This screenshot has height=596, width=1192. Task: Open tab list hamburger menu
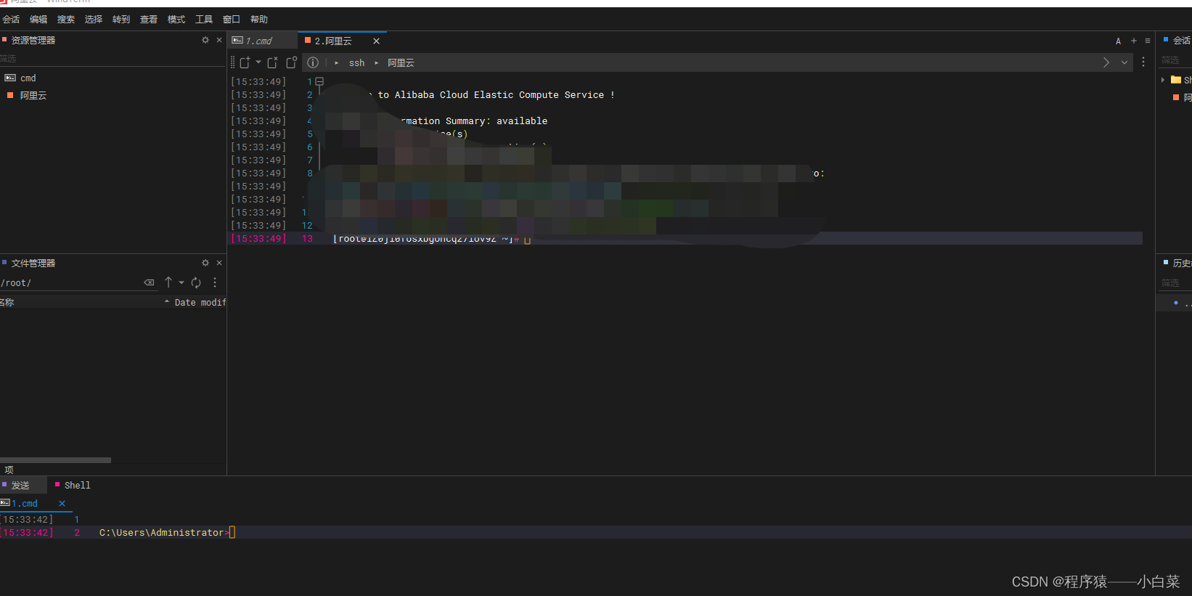[x=1148, y=41]
